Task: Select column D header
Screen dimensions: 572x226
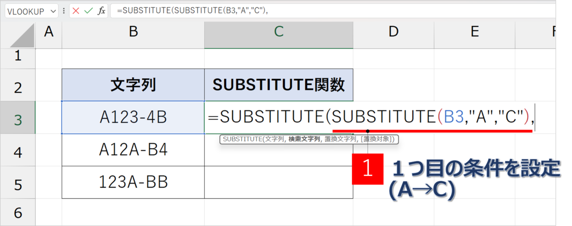Action: pyautogui.click(x=393, y=32)
